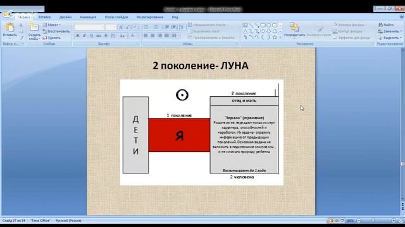Click Эффекты для фигур shape effects
The height and width of the screenshot is (227, 405).
tap(353, 38)
